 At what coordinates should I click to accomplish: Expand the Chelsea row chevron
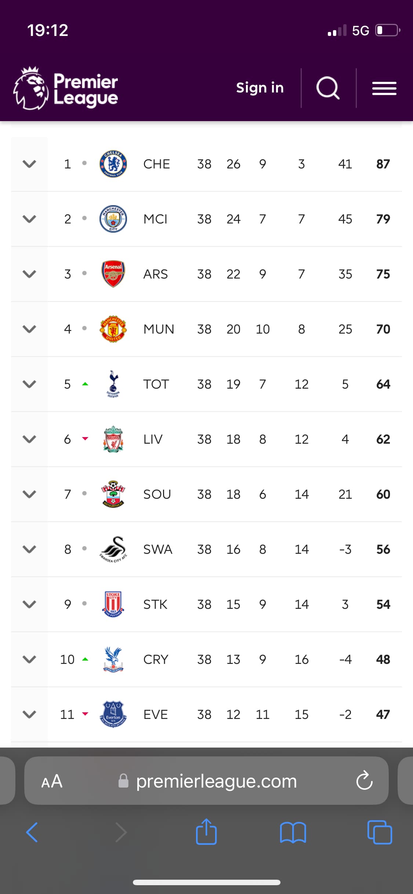[x=29, y=164]
